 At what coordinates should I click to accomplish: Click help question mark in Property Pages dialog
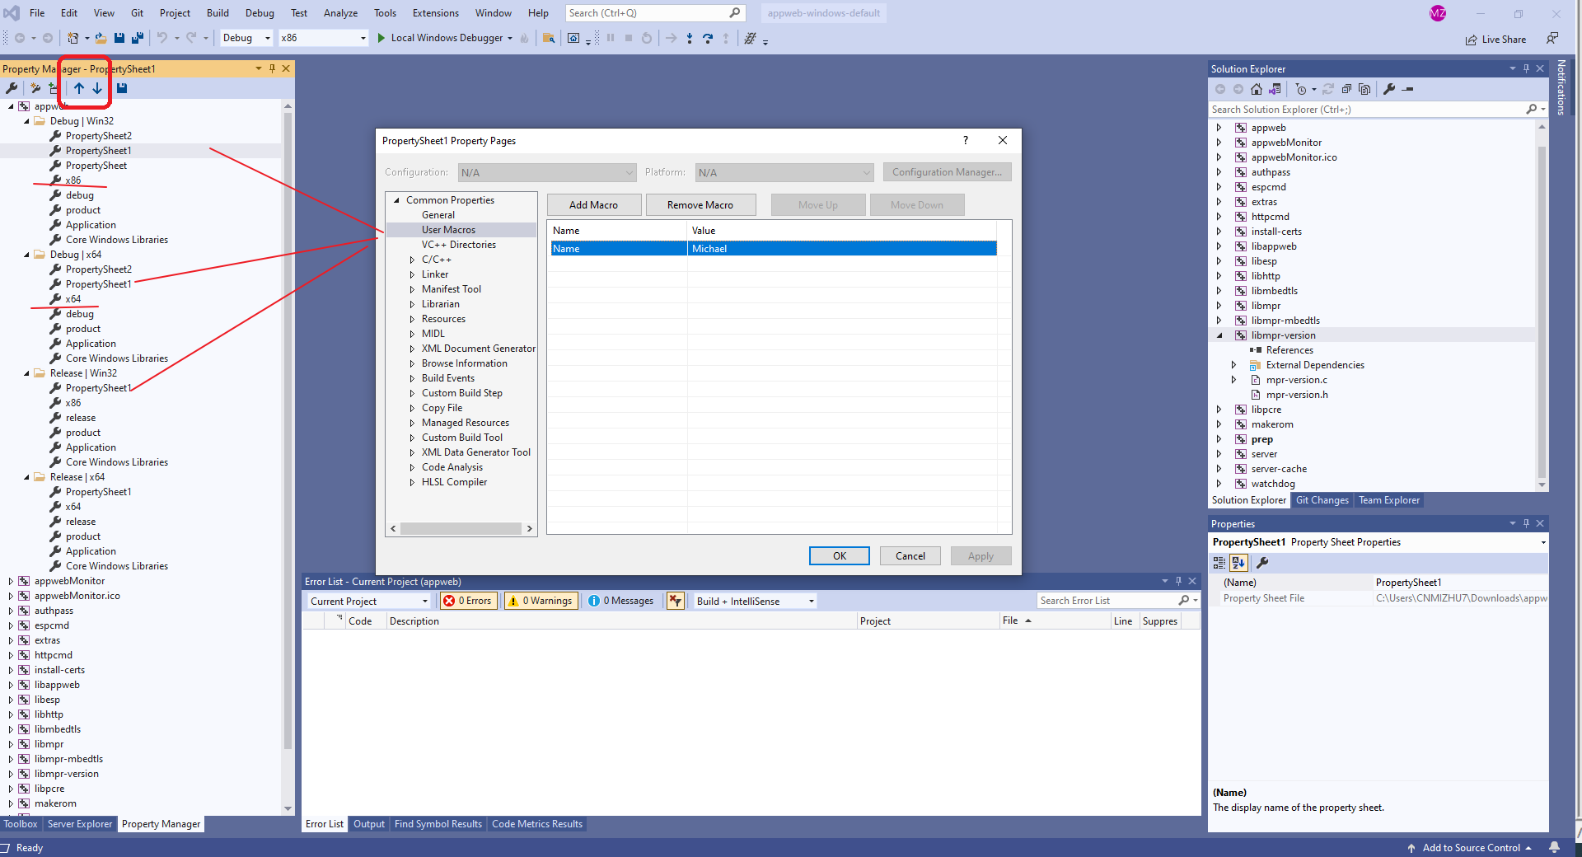pyautogui.click(x=966, y=140)
